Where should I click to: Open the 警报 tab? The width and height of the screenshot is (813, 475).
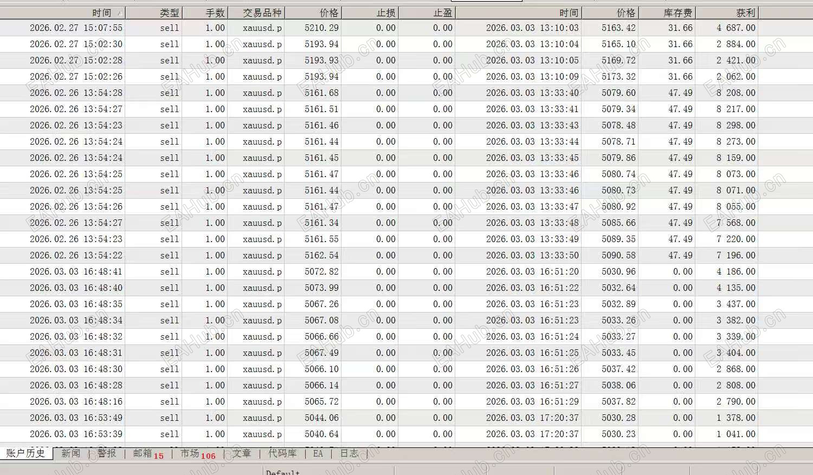point(106,453)
